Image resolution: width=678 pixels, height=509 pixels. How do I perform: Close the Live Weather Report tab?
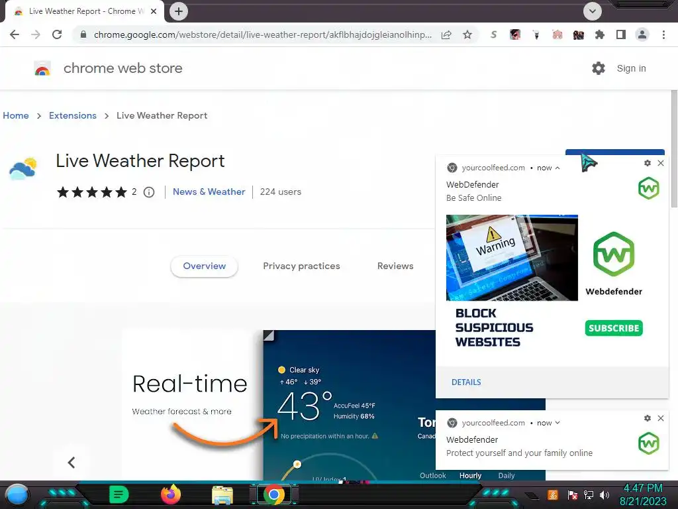click(x=154, y=11)
